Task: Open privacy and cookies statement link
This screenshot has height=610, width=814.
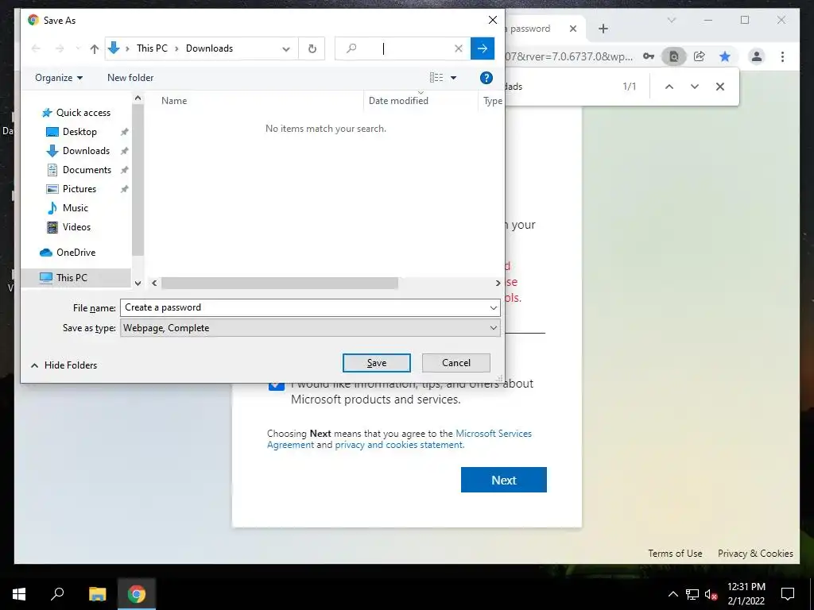Action: tap(399, 445)
